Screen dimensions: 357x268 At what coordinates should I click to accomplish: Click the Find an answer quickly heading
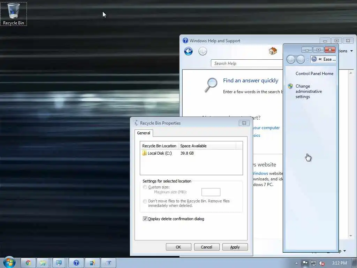[x=250, y=81]
